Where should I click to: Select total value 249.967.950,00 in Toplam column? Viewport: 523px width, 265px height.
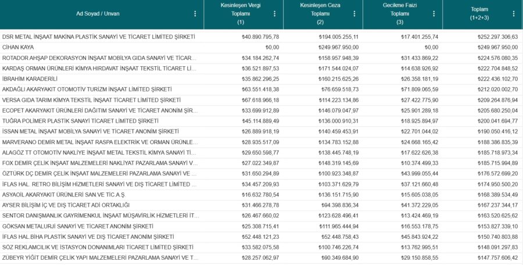[497, 48]
